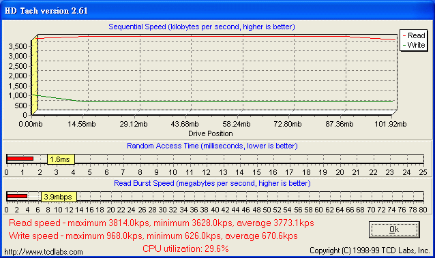This screenshot has height=258, width=435.
Task: Click the Read speed results line
Action: point(162,223)
